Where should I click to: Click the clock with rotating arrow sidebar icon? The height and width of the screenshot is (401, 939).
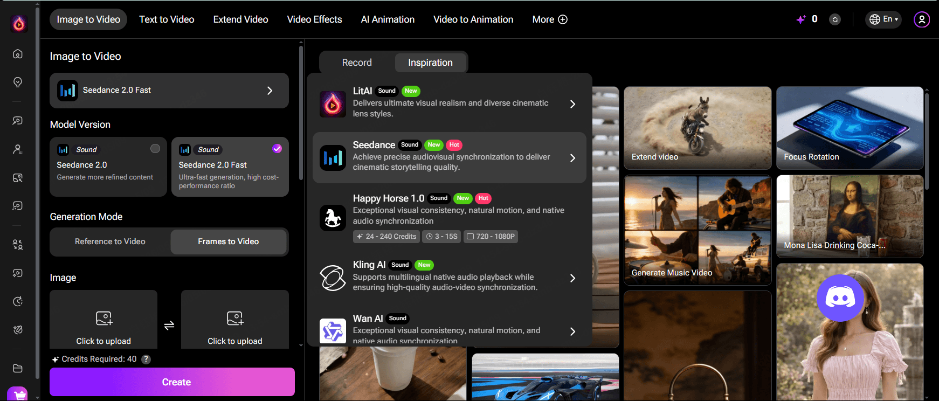pyautogui.click(x=18, y=301)
